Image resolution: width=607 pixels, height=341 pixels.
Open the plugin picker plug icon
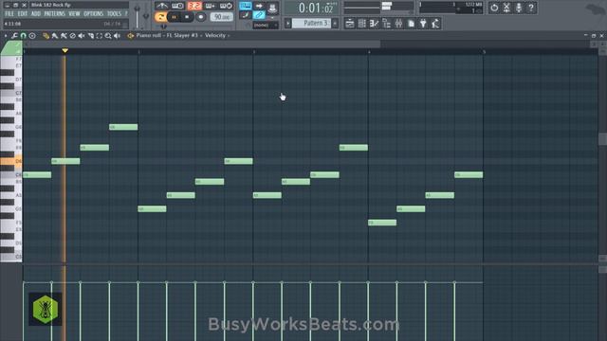pyautogui.click(x=423, y=24)
